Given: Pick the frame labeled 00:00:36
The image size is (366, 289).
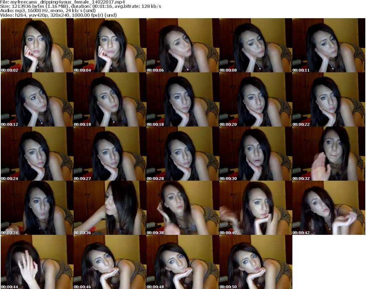Looking at the screenshot, I should click(110, 208).
